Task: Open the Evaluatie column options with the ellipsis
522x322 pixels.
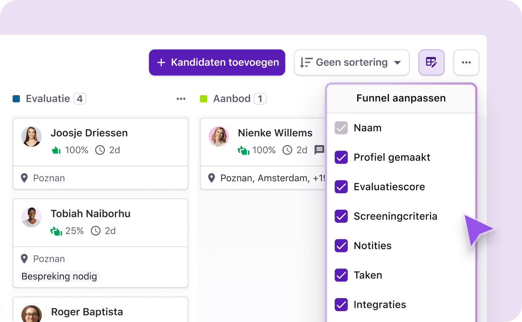Action: 181,99
